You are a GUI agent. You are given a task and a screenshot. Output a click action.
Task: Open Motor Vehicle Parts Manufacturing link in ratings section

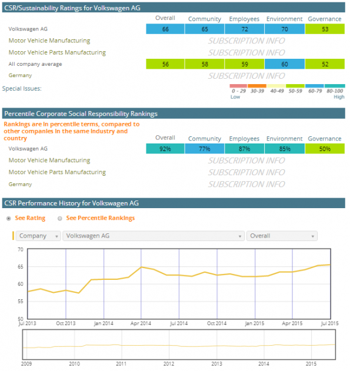point(57,52)
